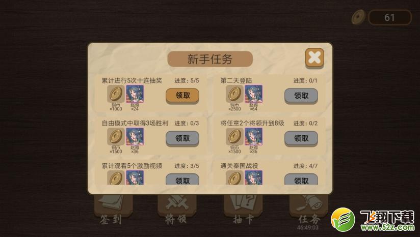Screen dimensions: 420x237
Task: Tap the 铜币 ×1500 icon in 自由模式 task
Action: (116, 136)
